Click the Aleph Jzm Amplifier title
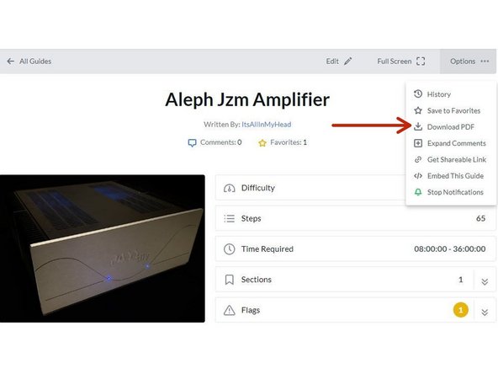498x374 pixels. (247, 99)
